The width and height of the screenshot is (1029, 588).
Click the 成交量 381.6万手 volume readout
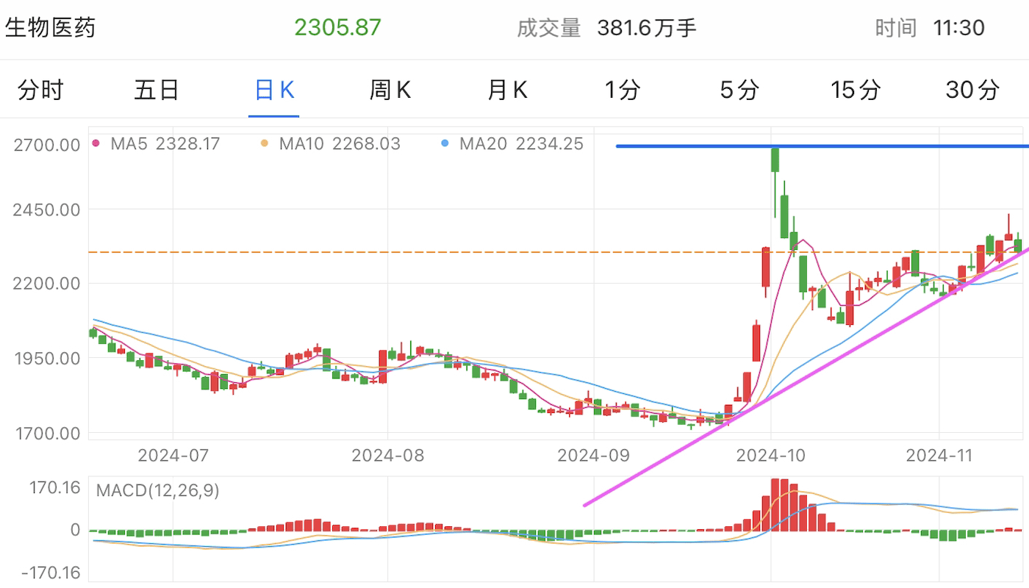pos(606,28)
